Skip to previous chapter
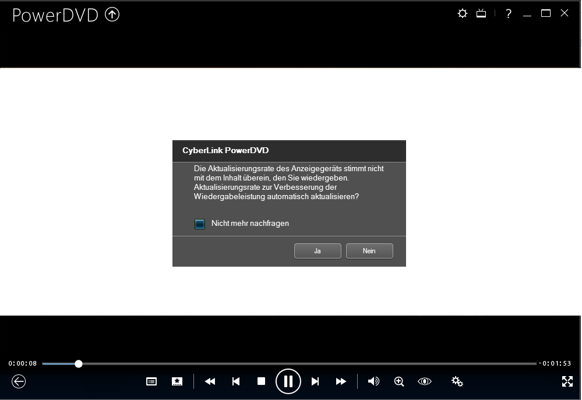 [x=236, y=381]
